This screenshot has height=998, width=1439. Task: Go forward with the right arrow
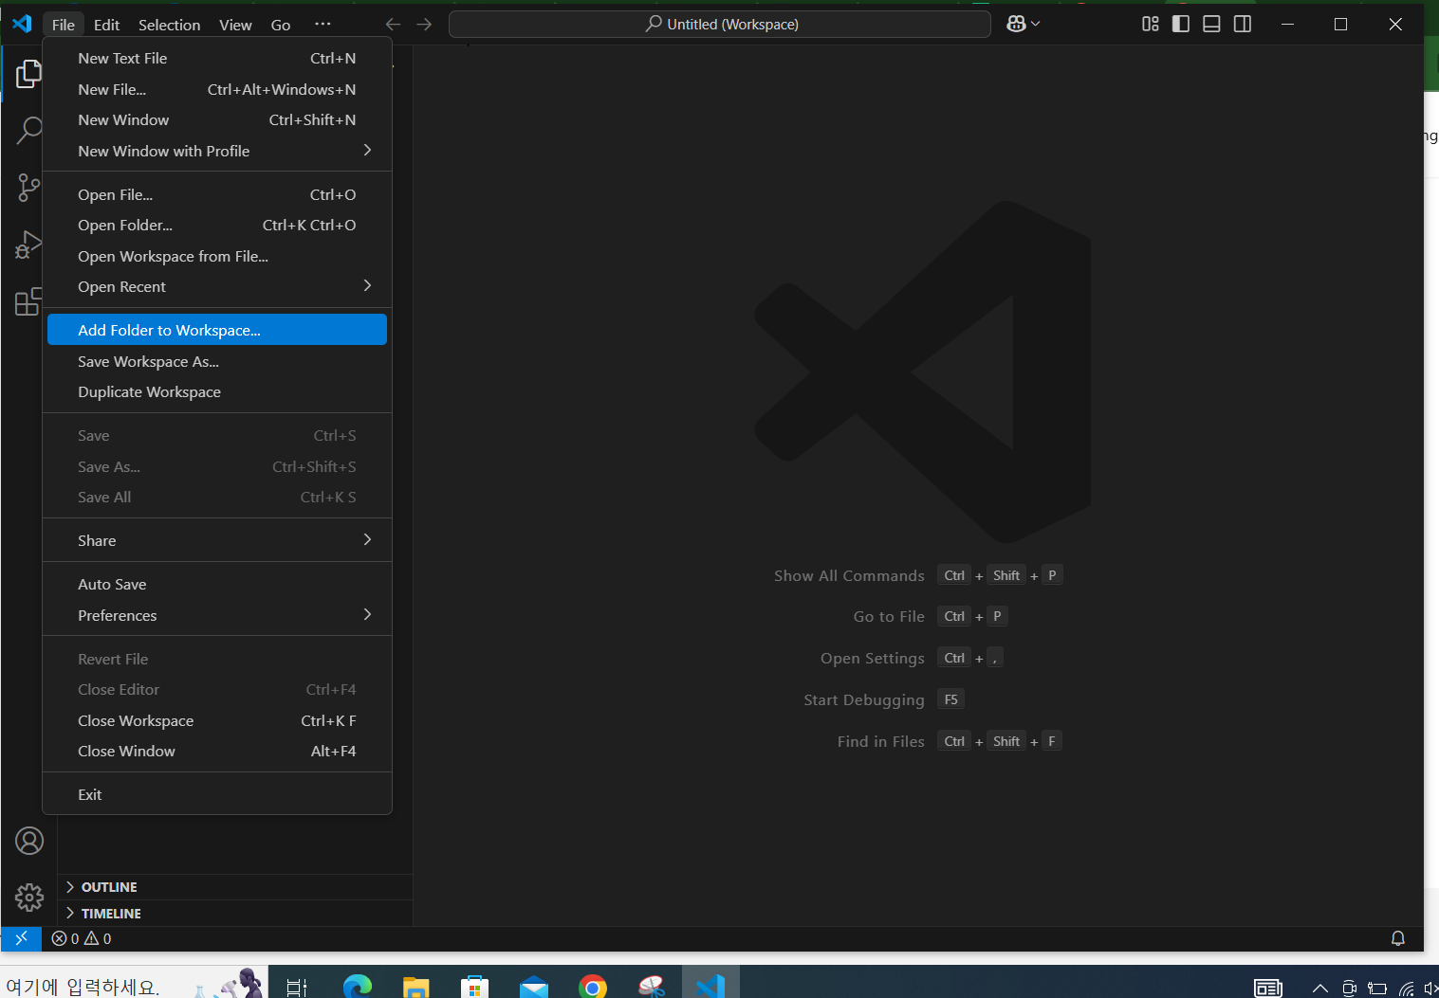point(424,24)
